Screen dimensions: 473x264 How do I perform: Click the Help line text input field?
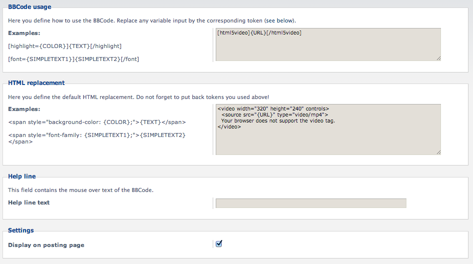point(311,203)
